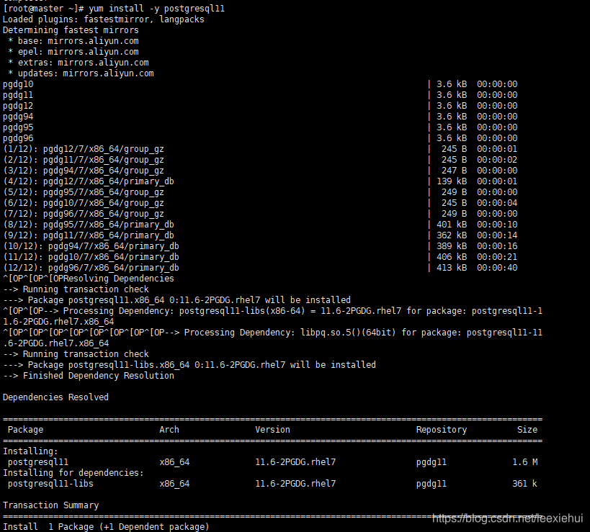Image resolution: width=590 pixels, height=532 pixels.
Task: Click the command 'yum install -y postgresql11'
Action: coord(156,9)
